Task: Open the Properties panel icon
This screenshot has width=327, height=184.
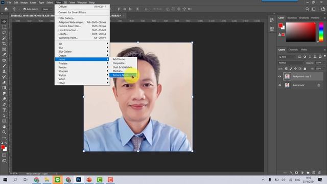Action: 272,29
